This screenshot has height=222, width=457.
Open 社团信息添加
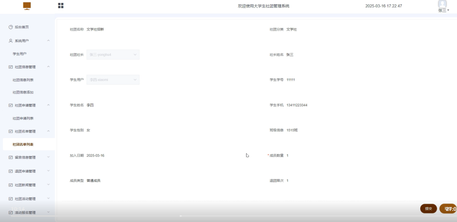click(x=23, y=92)
